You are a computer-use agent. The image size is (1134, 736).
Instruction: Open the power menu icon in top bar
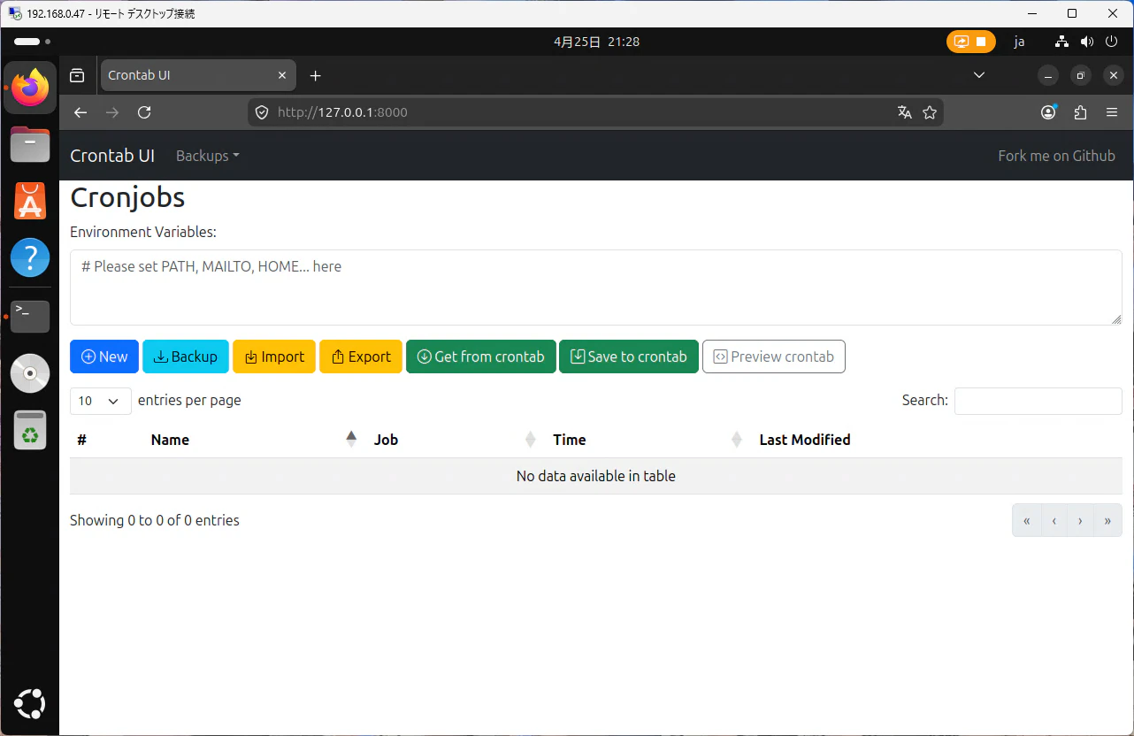(1112, 42)
